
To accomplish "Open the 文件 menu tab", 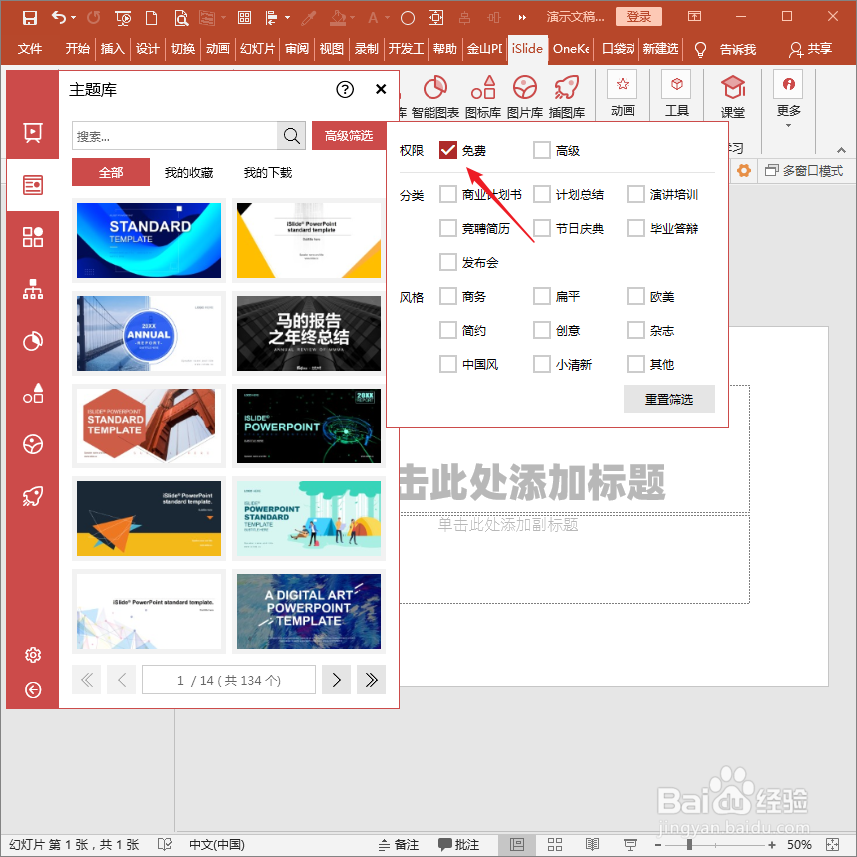I will (30, 49).
